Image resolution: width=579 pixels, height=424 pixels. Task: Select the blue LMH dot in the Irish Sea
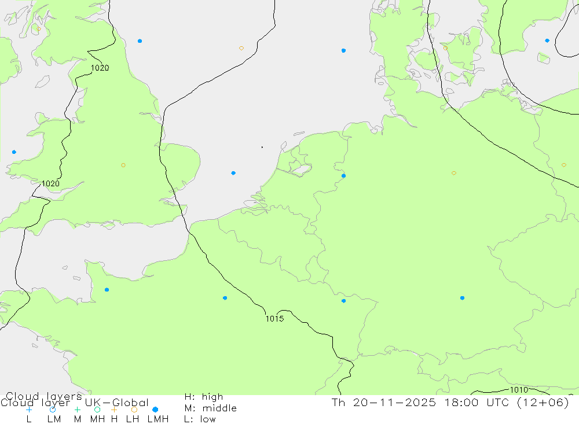point(14,152)
